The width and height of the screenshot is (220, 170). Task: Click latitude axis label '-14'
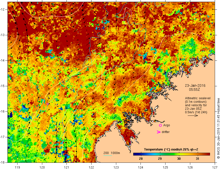click(3, 60)
